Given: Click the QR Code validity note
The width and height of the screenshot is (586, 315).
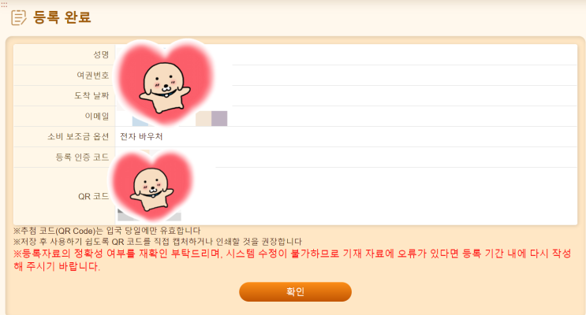Looking at the screenshot, I should tap(107, 231).
